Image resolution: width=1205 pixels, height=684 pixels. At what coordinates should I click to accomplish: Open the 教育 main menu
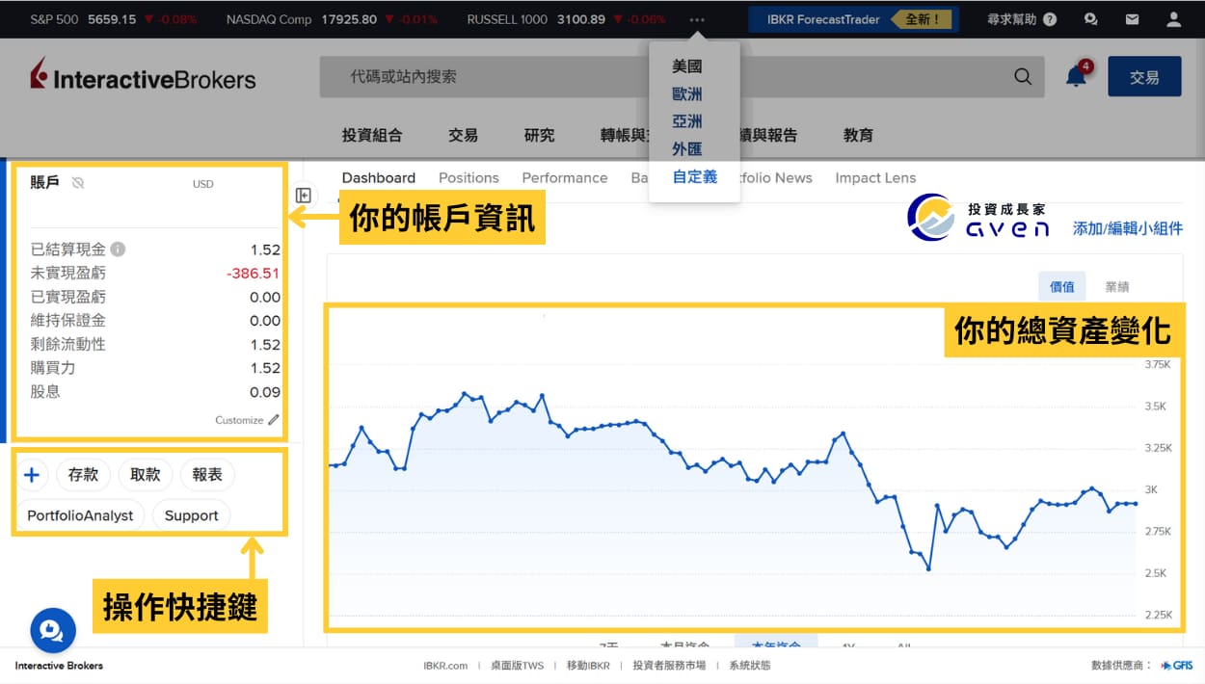(858, 135)
